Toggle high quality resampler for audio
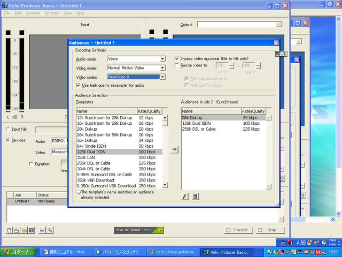This screenshot has height=257, width=342. click(78, 85)
